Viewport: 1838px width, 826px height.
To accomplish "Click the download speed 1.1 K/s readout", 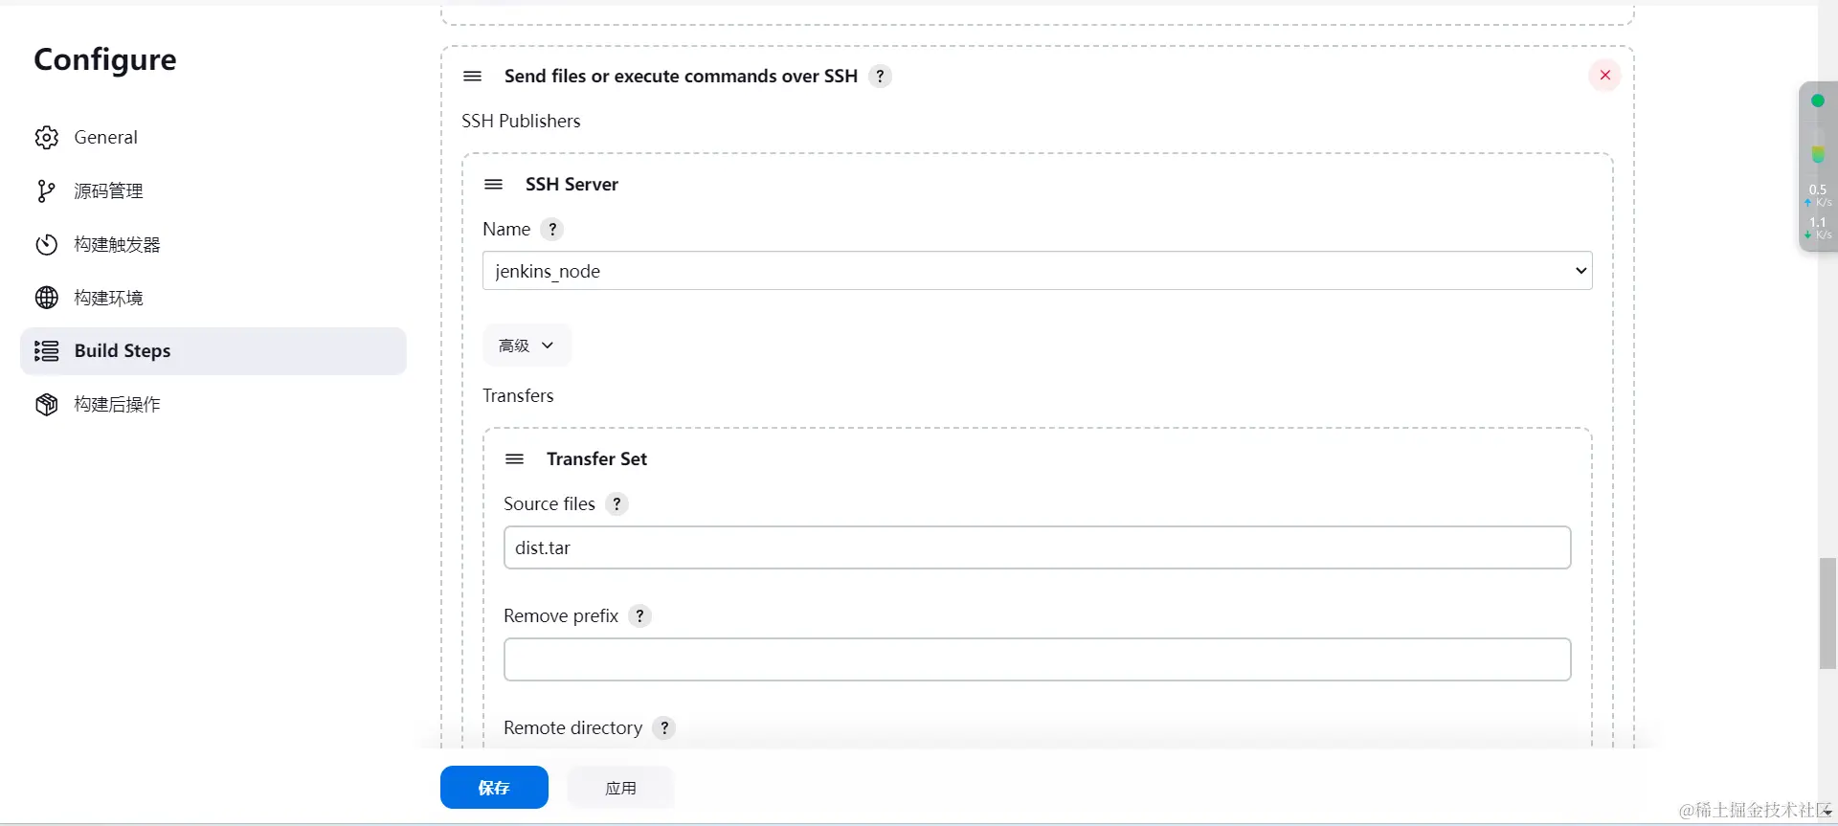I will click(1818, 228).
